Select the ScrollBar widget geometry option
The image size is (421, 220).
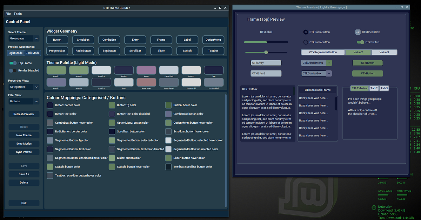click(135, 50)
